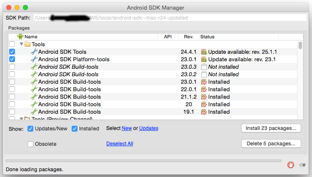Click wrench icon of Build-tools 23.0.3
The width and height of the screenshot is (312, 177).
coord(34,67)
